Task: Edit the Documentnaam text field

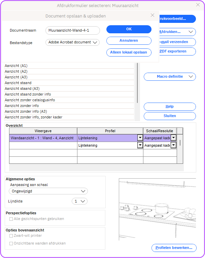Action: [72, 31]
